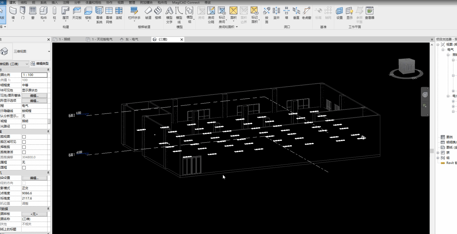Open the MagiCAD Connect ribbon tab
The height and width of the screenshot is (234, 457).
pos(186,2)
